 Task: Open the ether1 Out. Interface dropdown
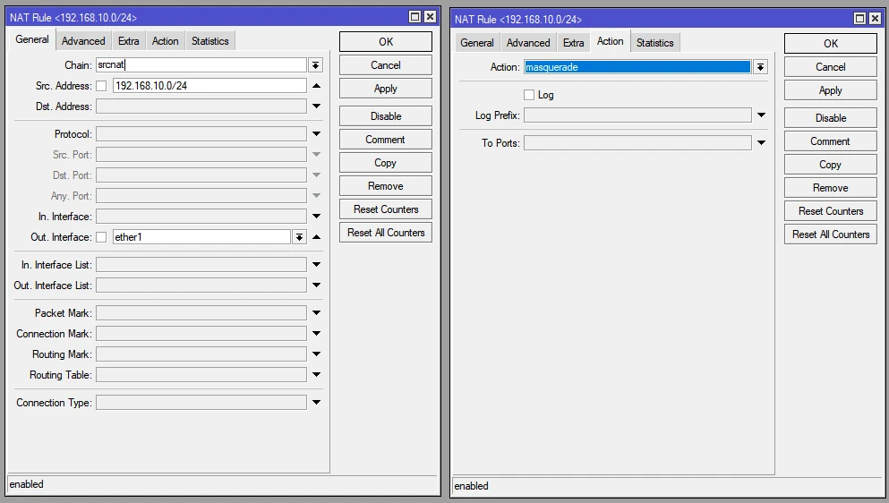(299, 237)
